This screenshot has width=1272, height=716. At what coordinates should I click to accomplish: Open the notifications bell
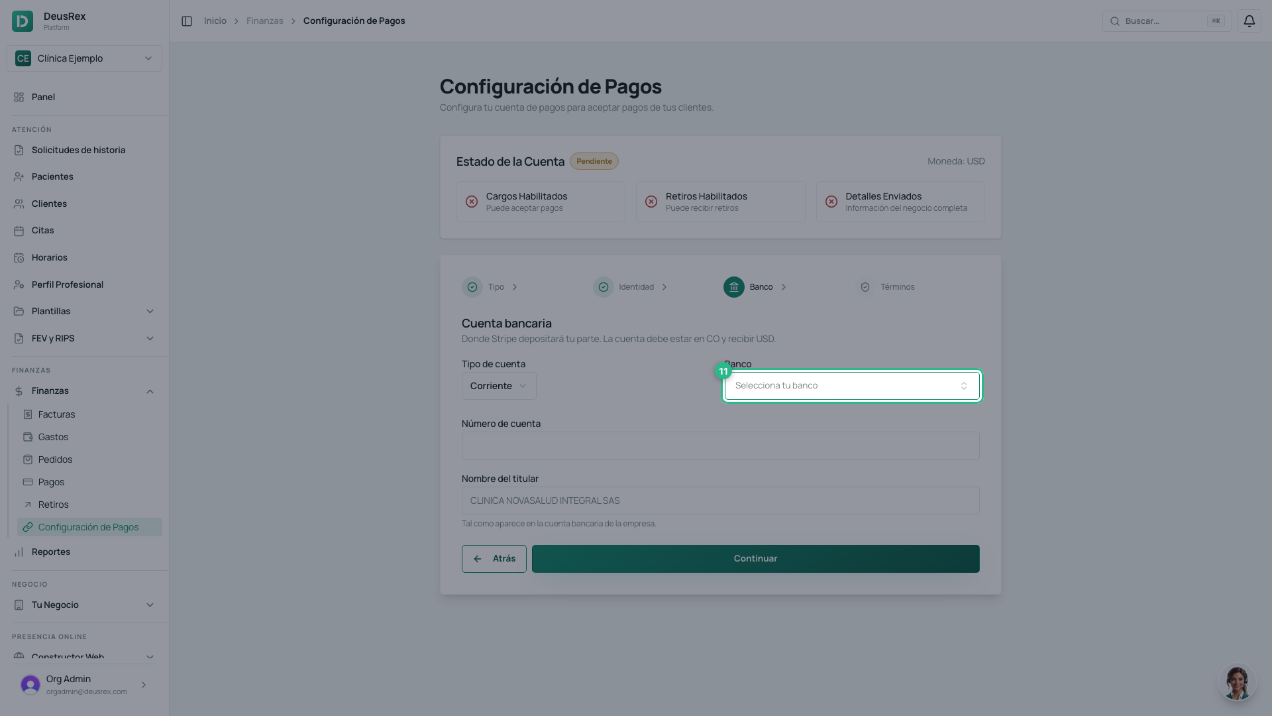click(x=1249, y=21)
